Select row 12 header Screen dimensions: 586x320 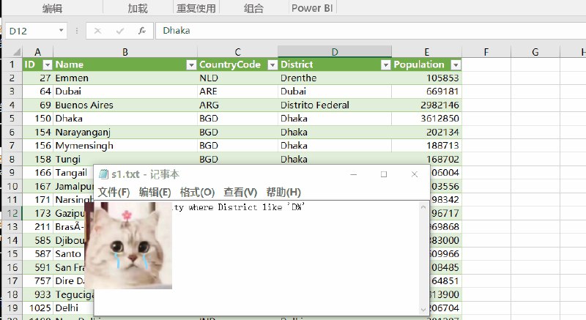(12, 213)
